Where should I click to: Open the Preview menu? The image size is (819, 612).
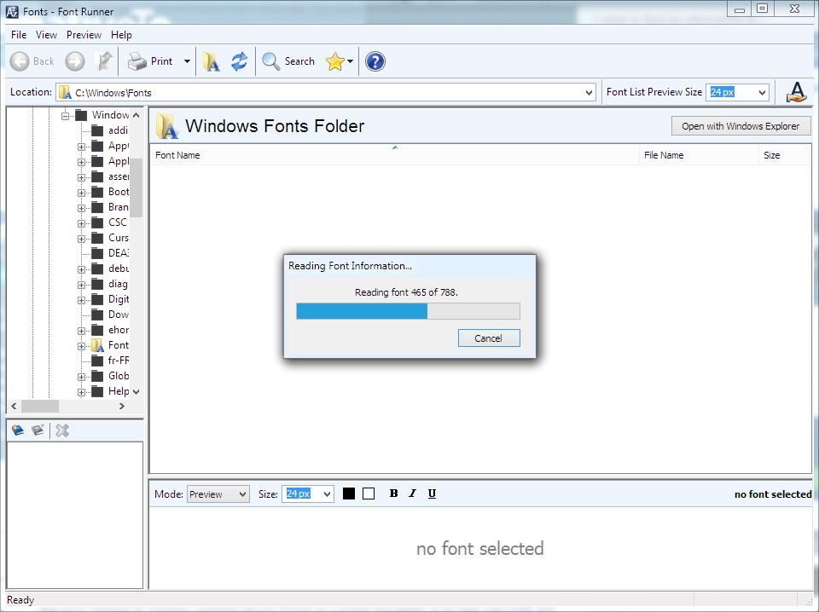pos(84,35)
